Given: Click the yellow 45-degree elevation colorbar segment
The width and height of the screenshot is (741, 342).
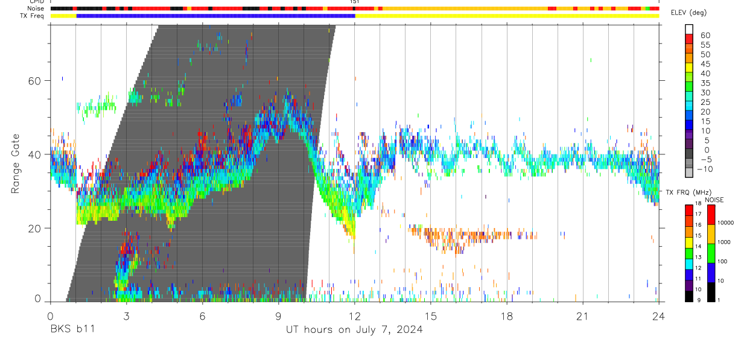Looking at the screenshot, I should [x=689, y=68].
